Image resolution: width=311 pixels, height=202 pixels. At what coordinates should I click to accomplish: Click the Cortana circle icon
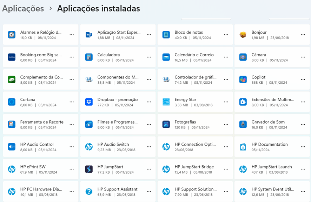[x=12, y=102]
